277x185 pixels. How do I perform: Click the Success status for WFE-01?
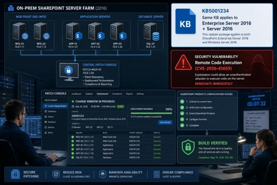click(x=157, y=137)
